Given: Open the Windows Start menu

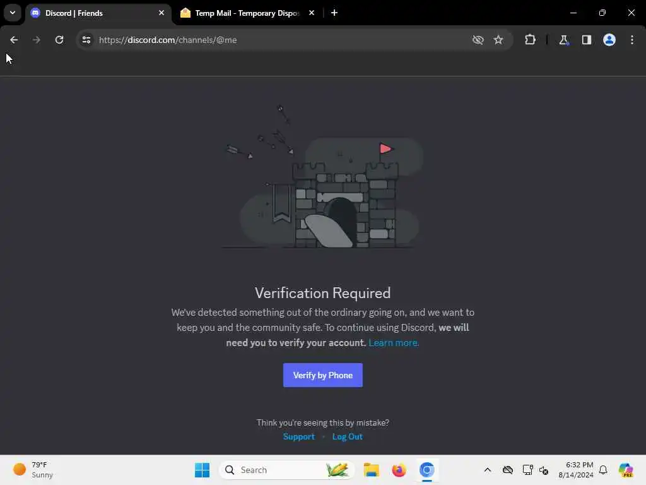Looking at the screenshot, I should pos(202,470).
